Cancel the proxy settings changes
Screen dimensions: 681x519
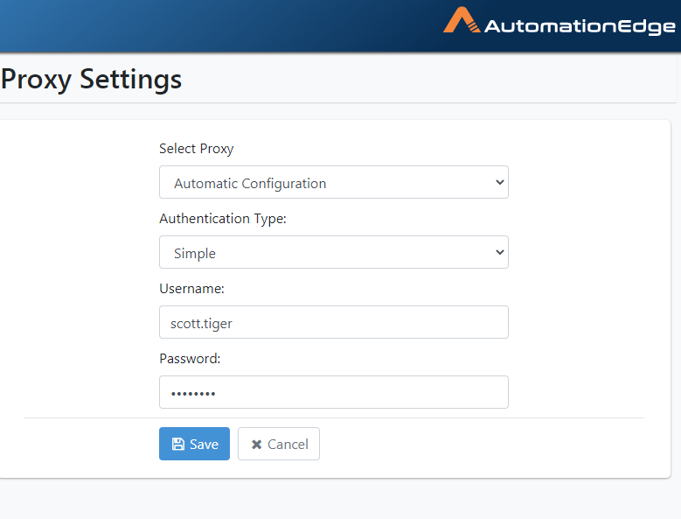point(279,444)
